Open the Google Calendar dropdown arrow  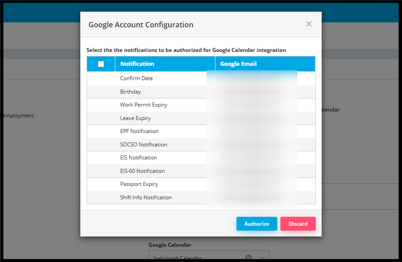point(262,258)
